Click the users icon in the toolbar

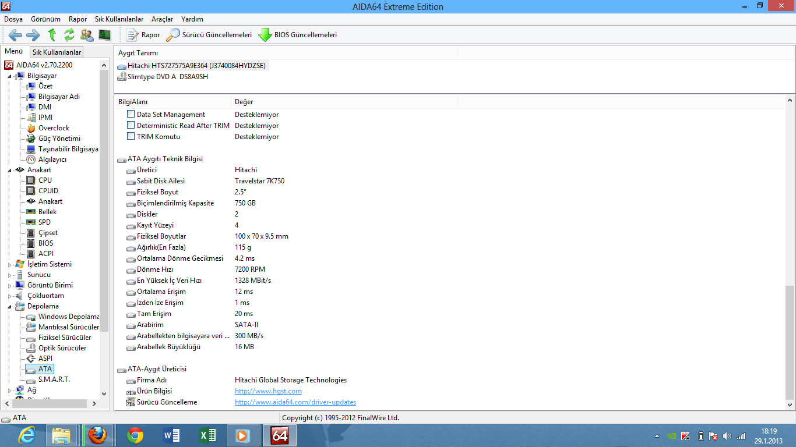pos(87,35)
